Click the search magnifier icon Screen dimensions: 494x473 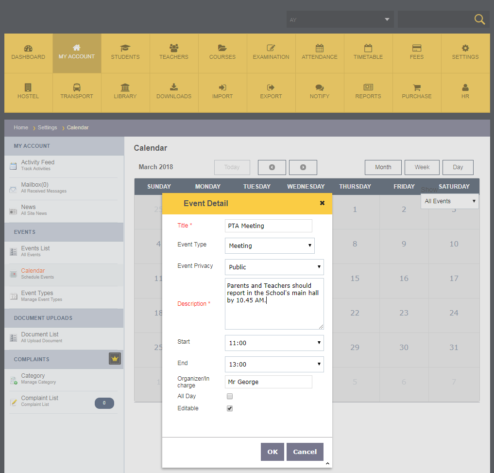click(x=479, y=19)
